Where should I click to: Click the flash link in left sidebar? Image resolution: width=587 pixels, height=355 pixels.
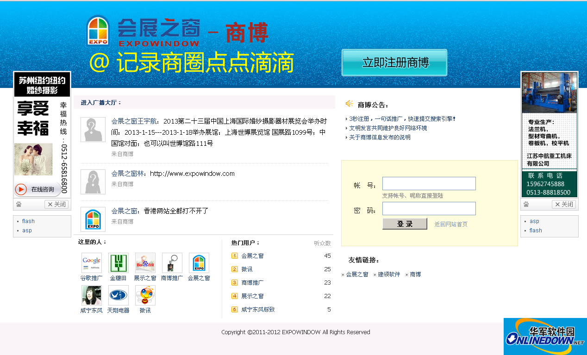point(28,221)
